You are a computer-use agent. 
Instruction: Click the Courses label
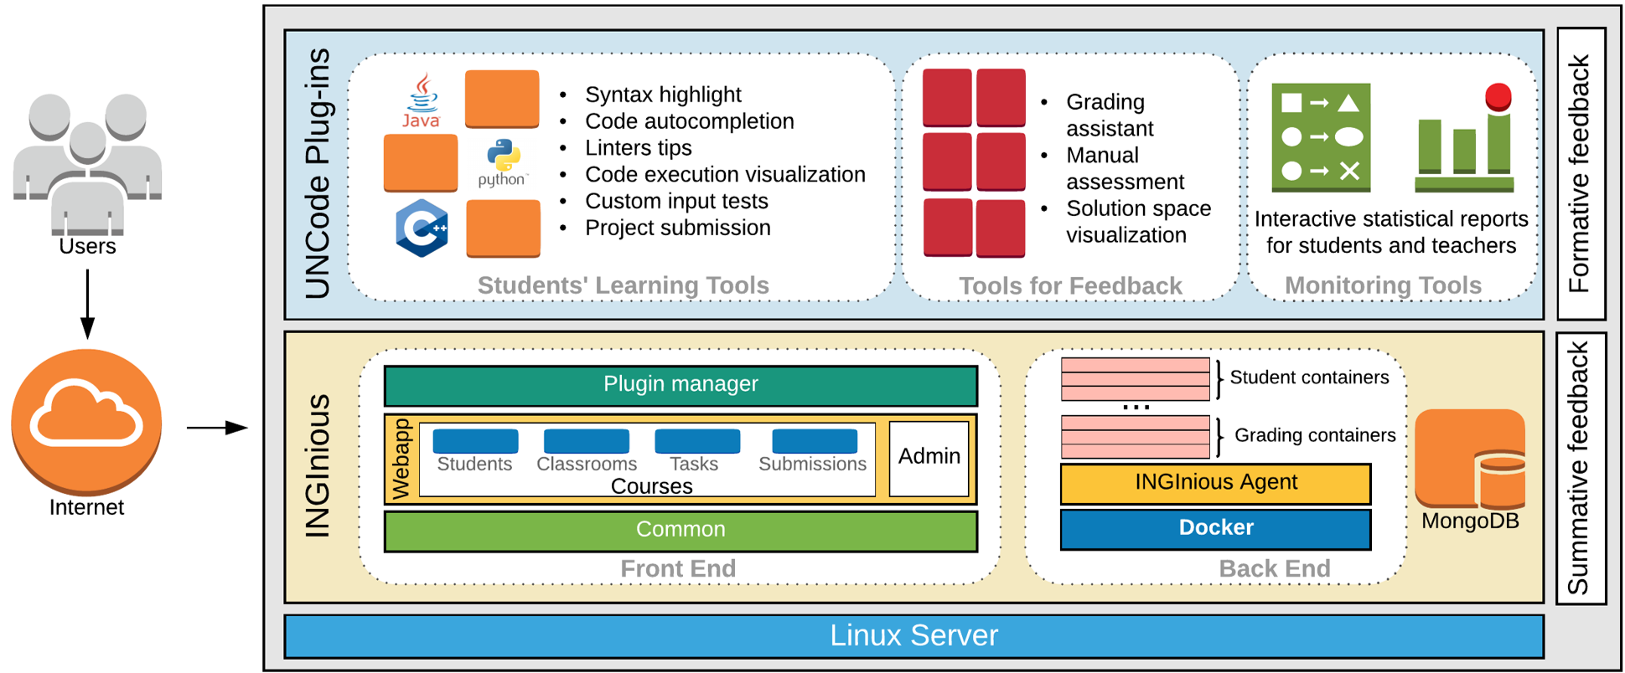pos(651,486)
